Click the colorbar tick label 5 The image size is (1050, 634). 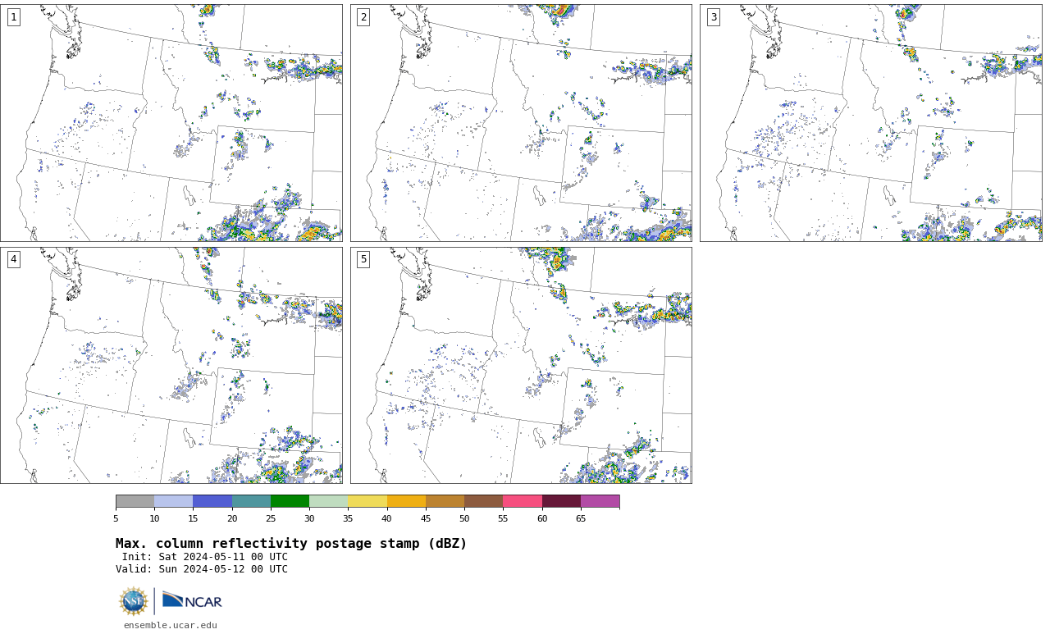pos(116,518)
